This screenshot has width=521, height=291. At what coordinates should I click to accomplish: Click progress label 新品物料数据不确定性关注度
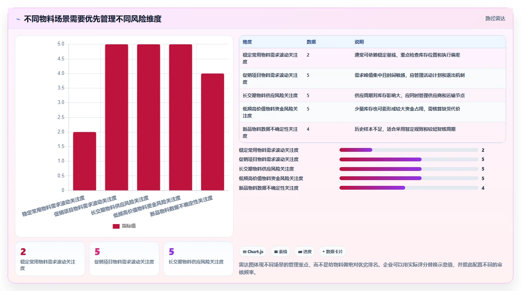269,188
